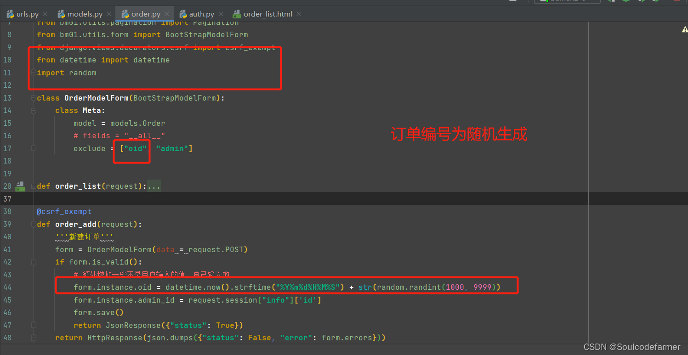Toggle the fold marker at line 11
Screen dimensions: 688x355
click(x=34, y=73)
